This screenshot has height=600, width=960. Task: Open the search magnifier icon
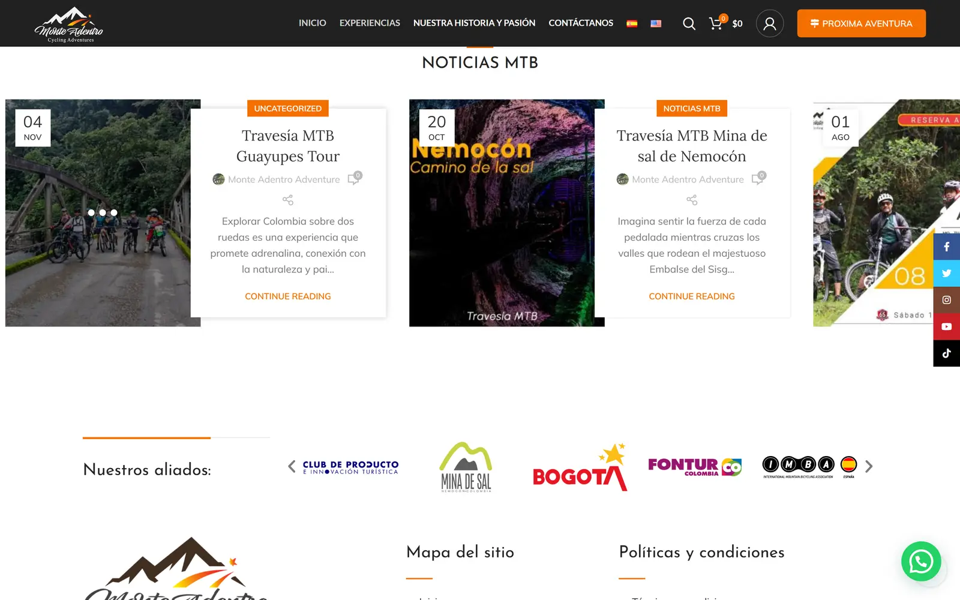[x=689, y=23]
